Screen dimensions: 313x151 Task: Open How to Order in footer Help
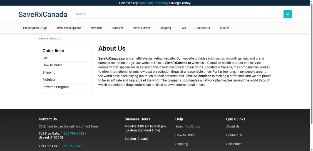coord(185,135)
